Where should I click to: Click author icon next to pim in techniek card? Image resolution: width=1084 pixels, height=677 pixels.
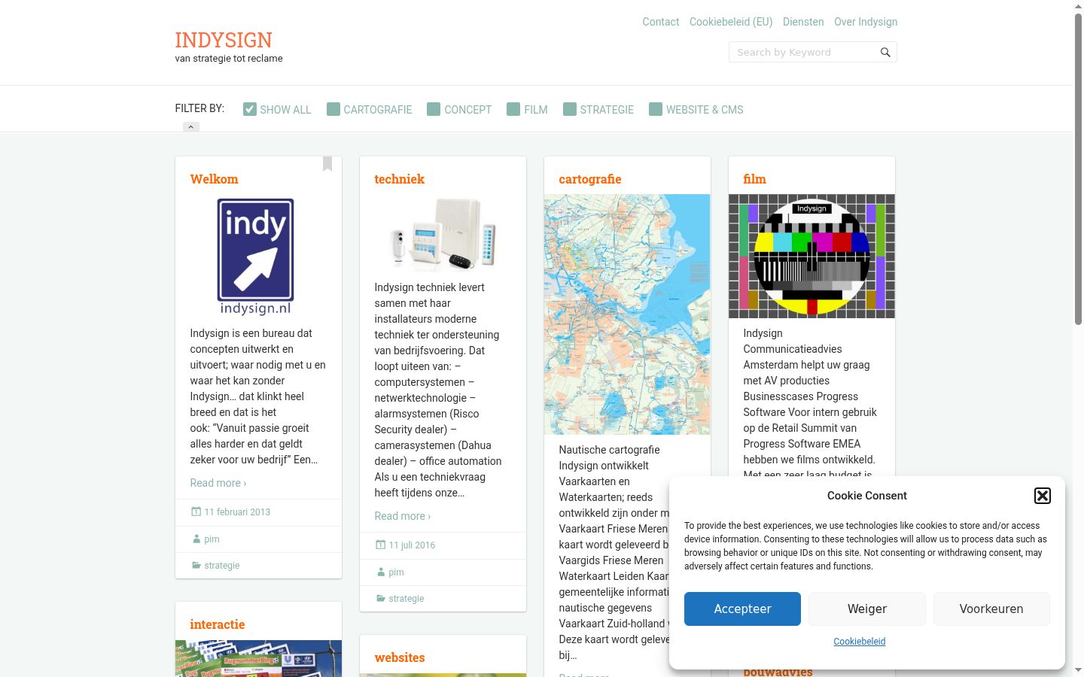click(x=381, y=572)
